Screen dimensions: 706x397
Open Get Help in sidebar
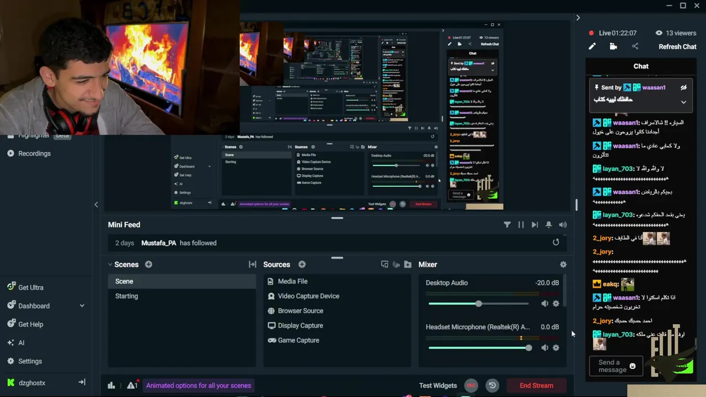30,324
